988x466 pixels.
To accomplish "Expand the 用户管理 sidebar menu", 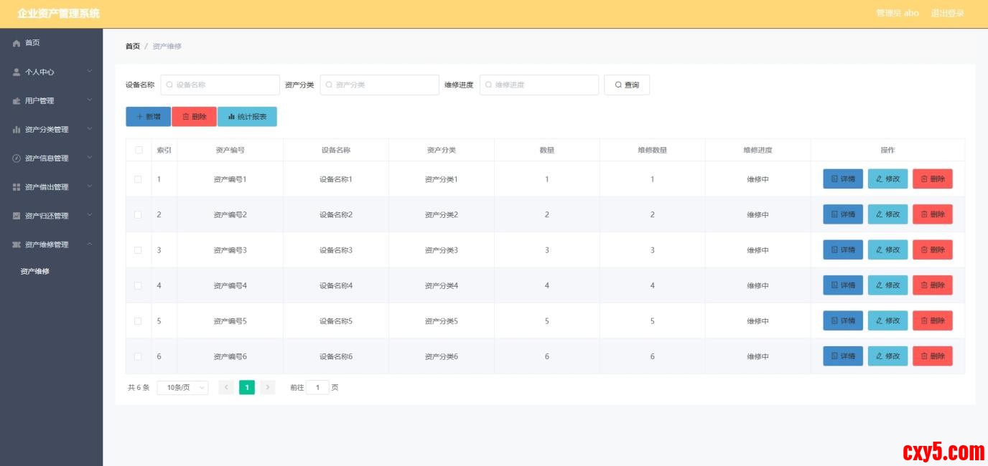I will (x=51, y=101).
